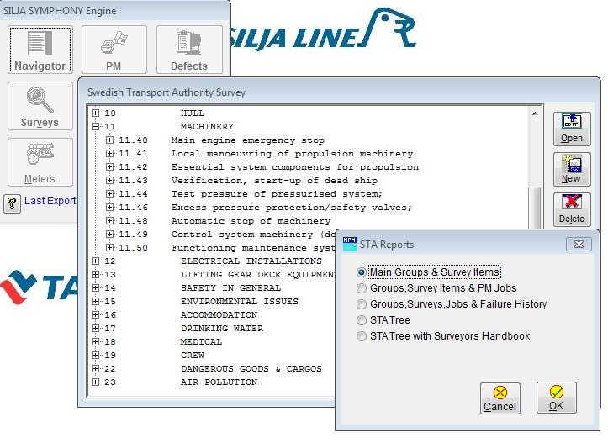The width and height of the screenshot is (608, 443).
Task: Expand 11.50 Functioning maintenance node
Action: tap(109, 248)
